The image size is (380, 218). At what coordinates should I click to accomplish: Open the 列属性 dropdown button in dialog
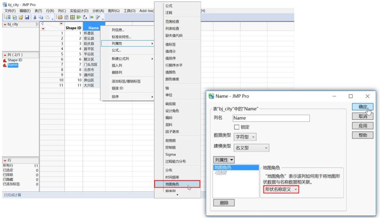[224, 160]
